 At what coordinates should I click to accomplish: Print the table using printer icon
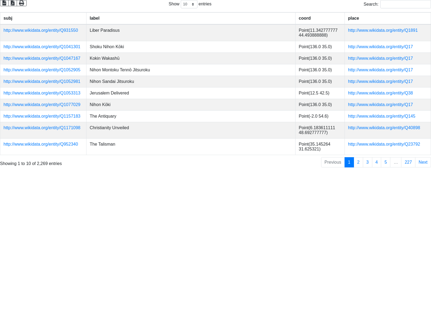tap(22, 3)
